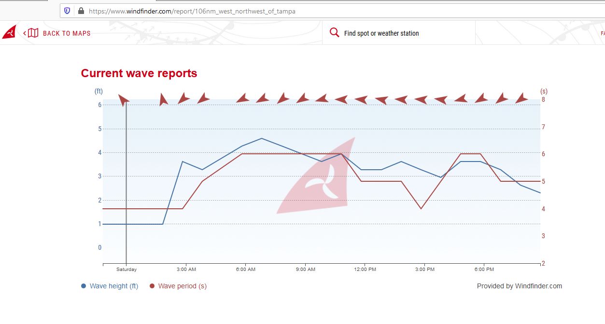Click the 6:00 PM time axis label
This screenshot has height=324, width=605.
(x=484, y=270)
